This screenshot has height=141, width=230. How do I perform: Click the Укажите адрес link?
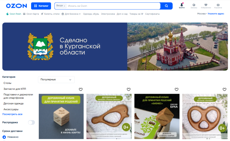tap(216, 14)
